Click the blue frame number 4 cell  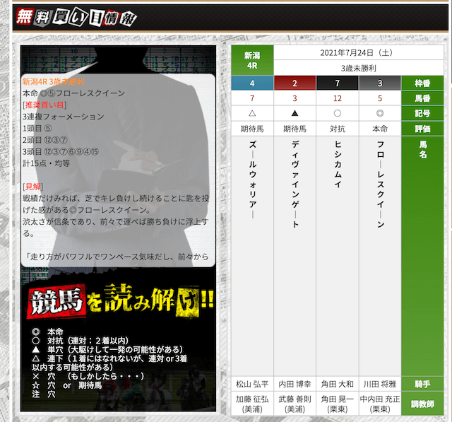pyautogui.click(x=252, y=83)
